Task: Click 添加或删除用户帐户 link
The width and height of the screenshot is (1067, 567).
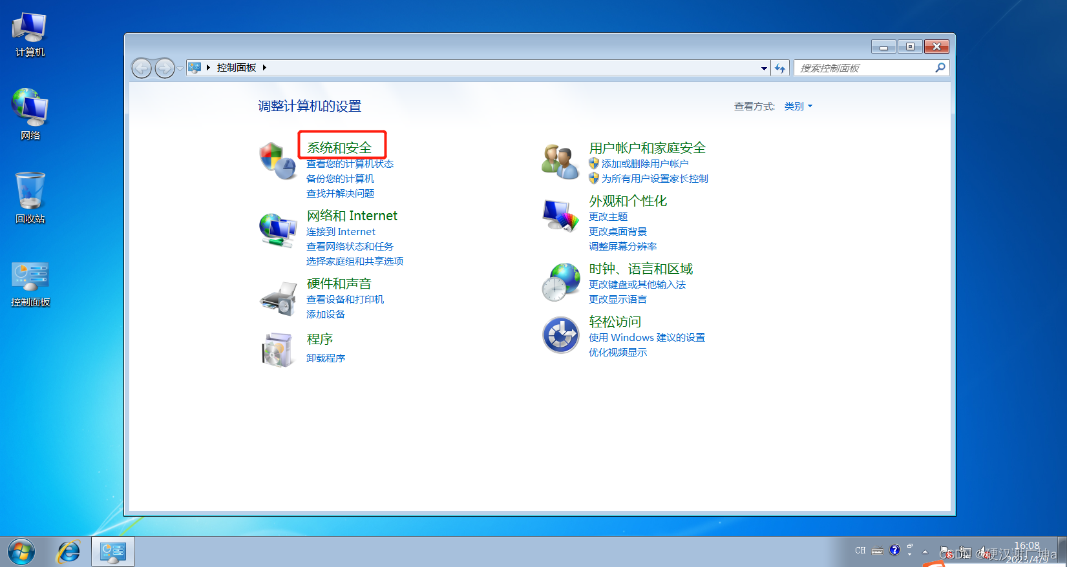Action: tap(645, 164)
